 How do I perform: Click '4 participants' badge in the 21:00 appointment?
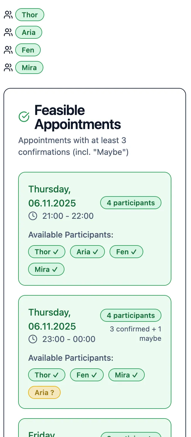pyautogui.click(x=131, y=203)
